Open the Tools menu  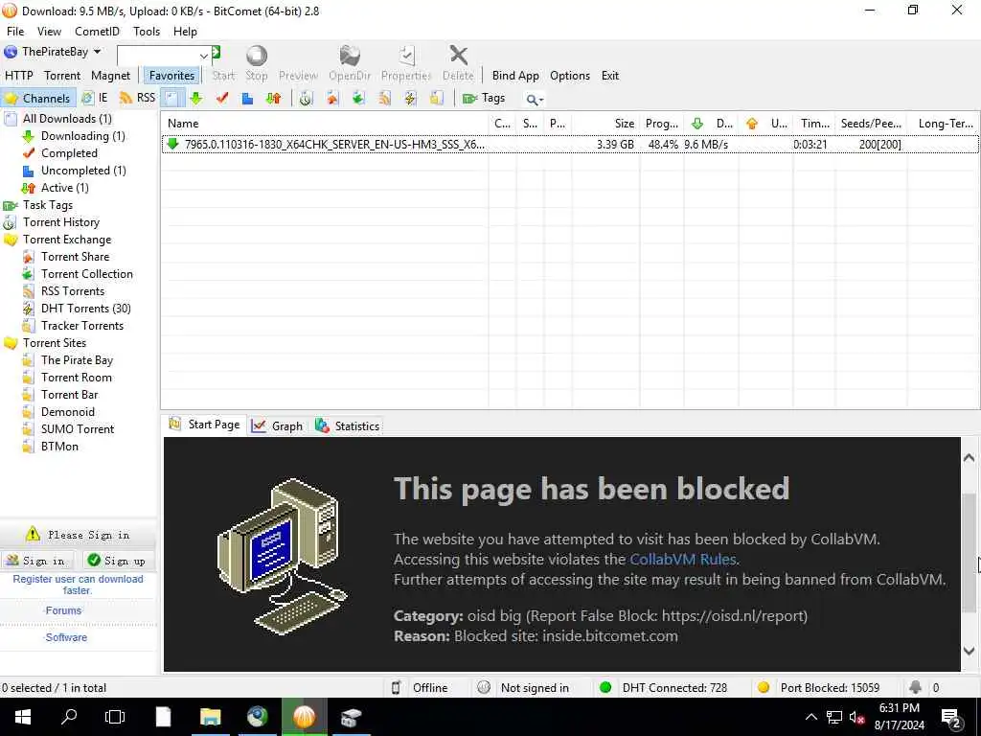click(147, 32)
